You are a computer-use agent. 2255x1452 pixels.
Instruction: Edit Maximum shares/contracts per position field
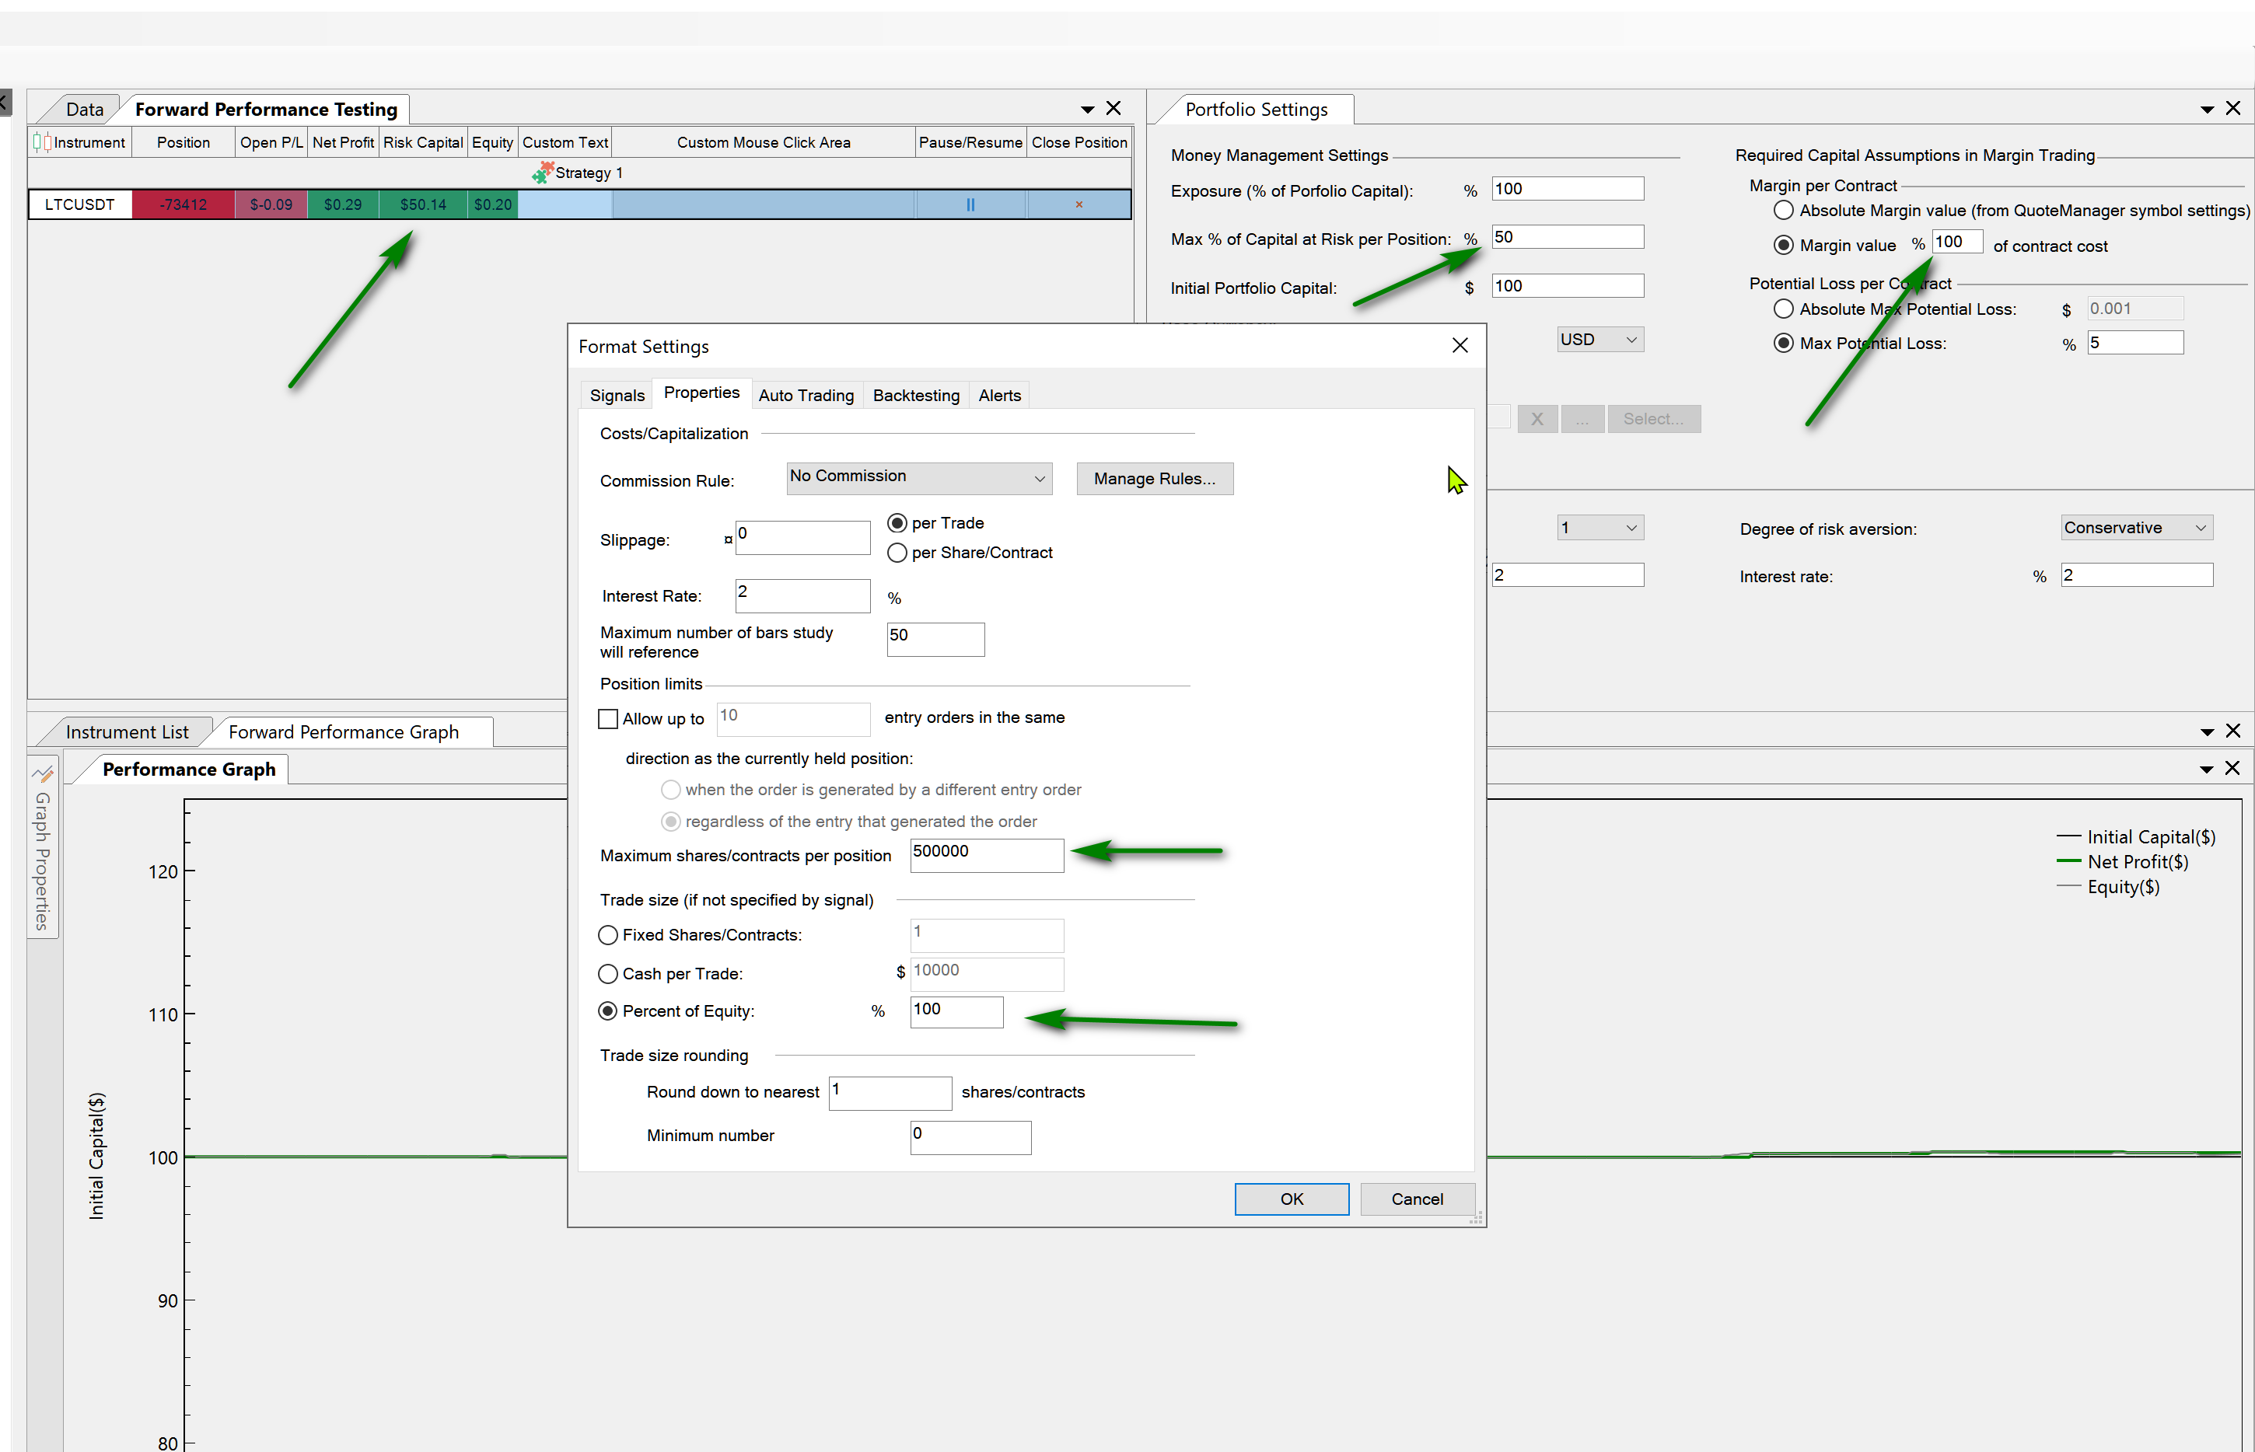pos(987,855)
